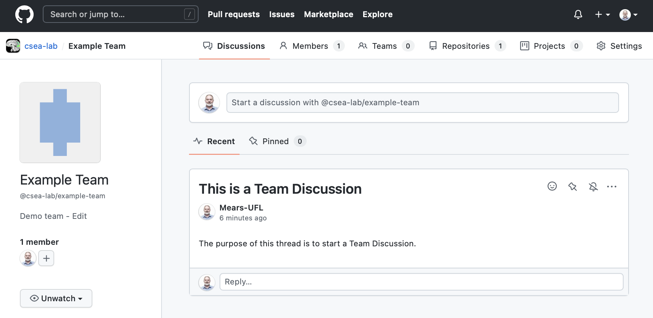Toggle discussion notifications with the crossed-bell icon
The height and width of the screenshot is (318, 653).
593,186
